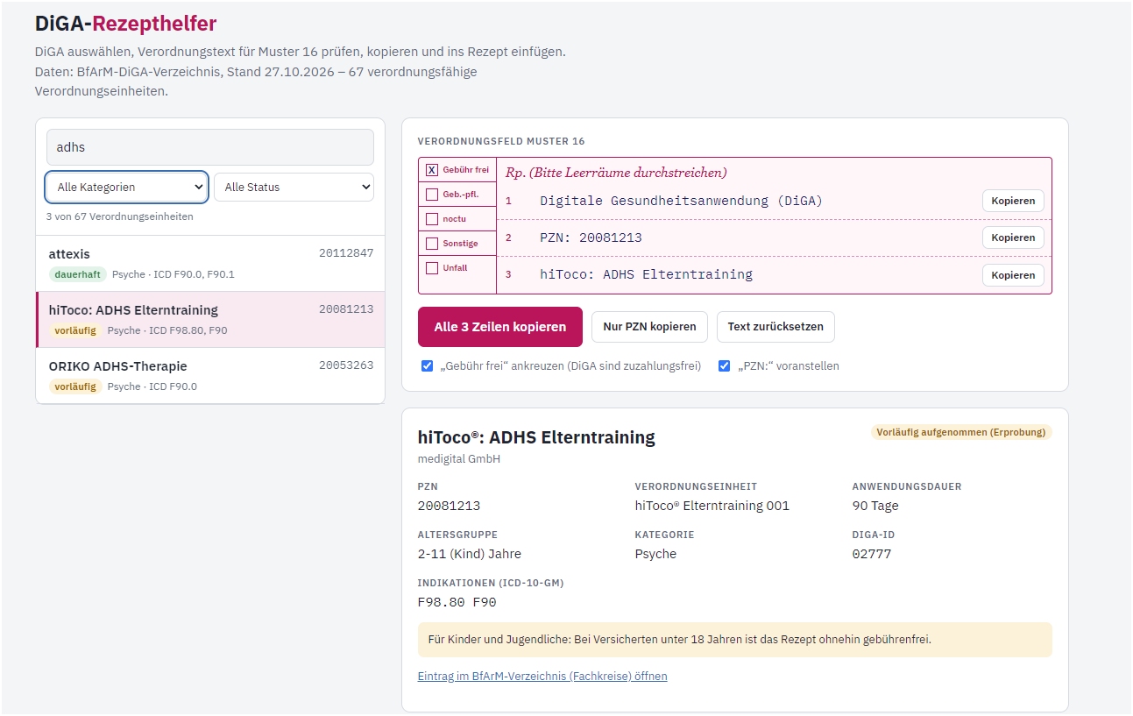This screenshot has height=716, width=1133.
Task: Expand the Alle Status filter
Action: tap(294, 188)
